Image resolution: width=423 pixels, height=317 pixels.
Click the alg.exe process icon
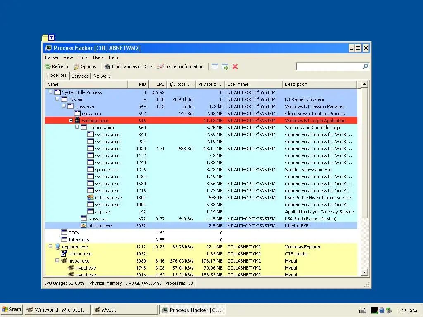(x=90, y=211)
